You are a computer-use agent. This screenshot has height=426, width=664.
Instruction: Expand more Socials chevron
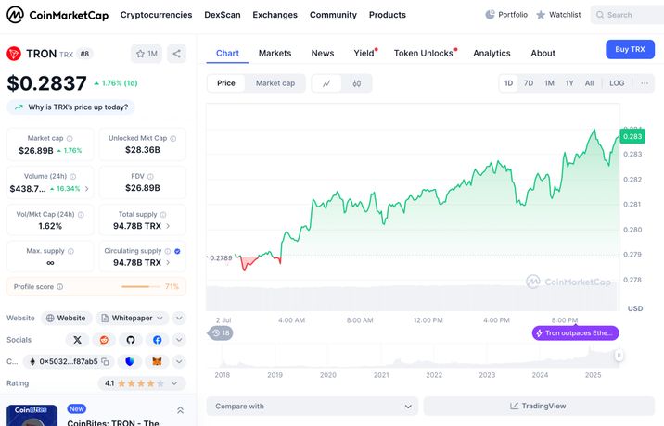pos(179,340)
